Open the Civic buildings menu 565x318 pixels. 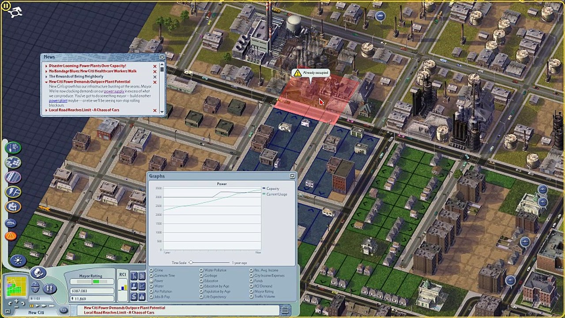(x=13, y=206)
